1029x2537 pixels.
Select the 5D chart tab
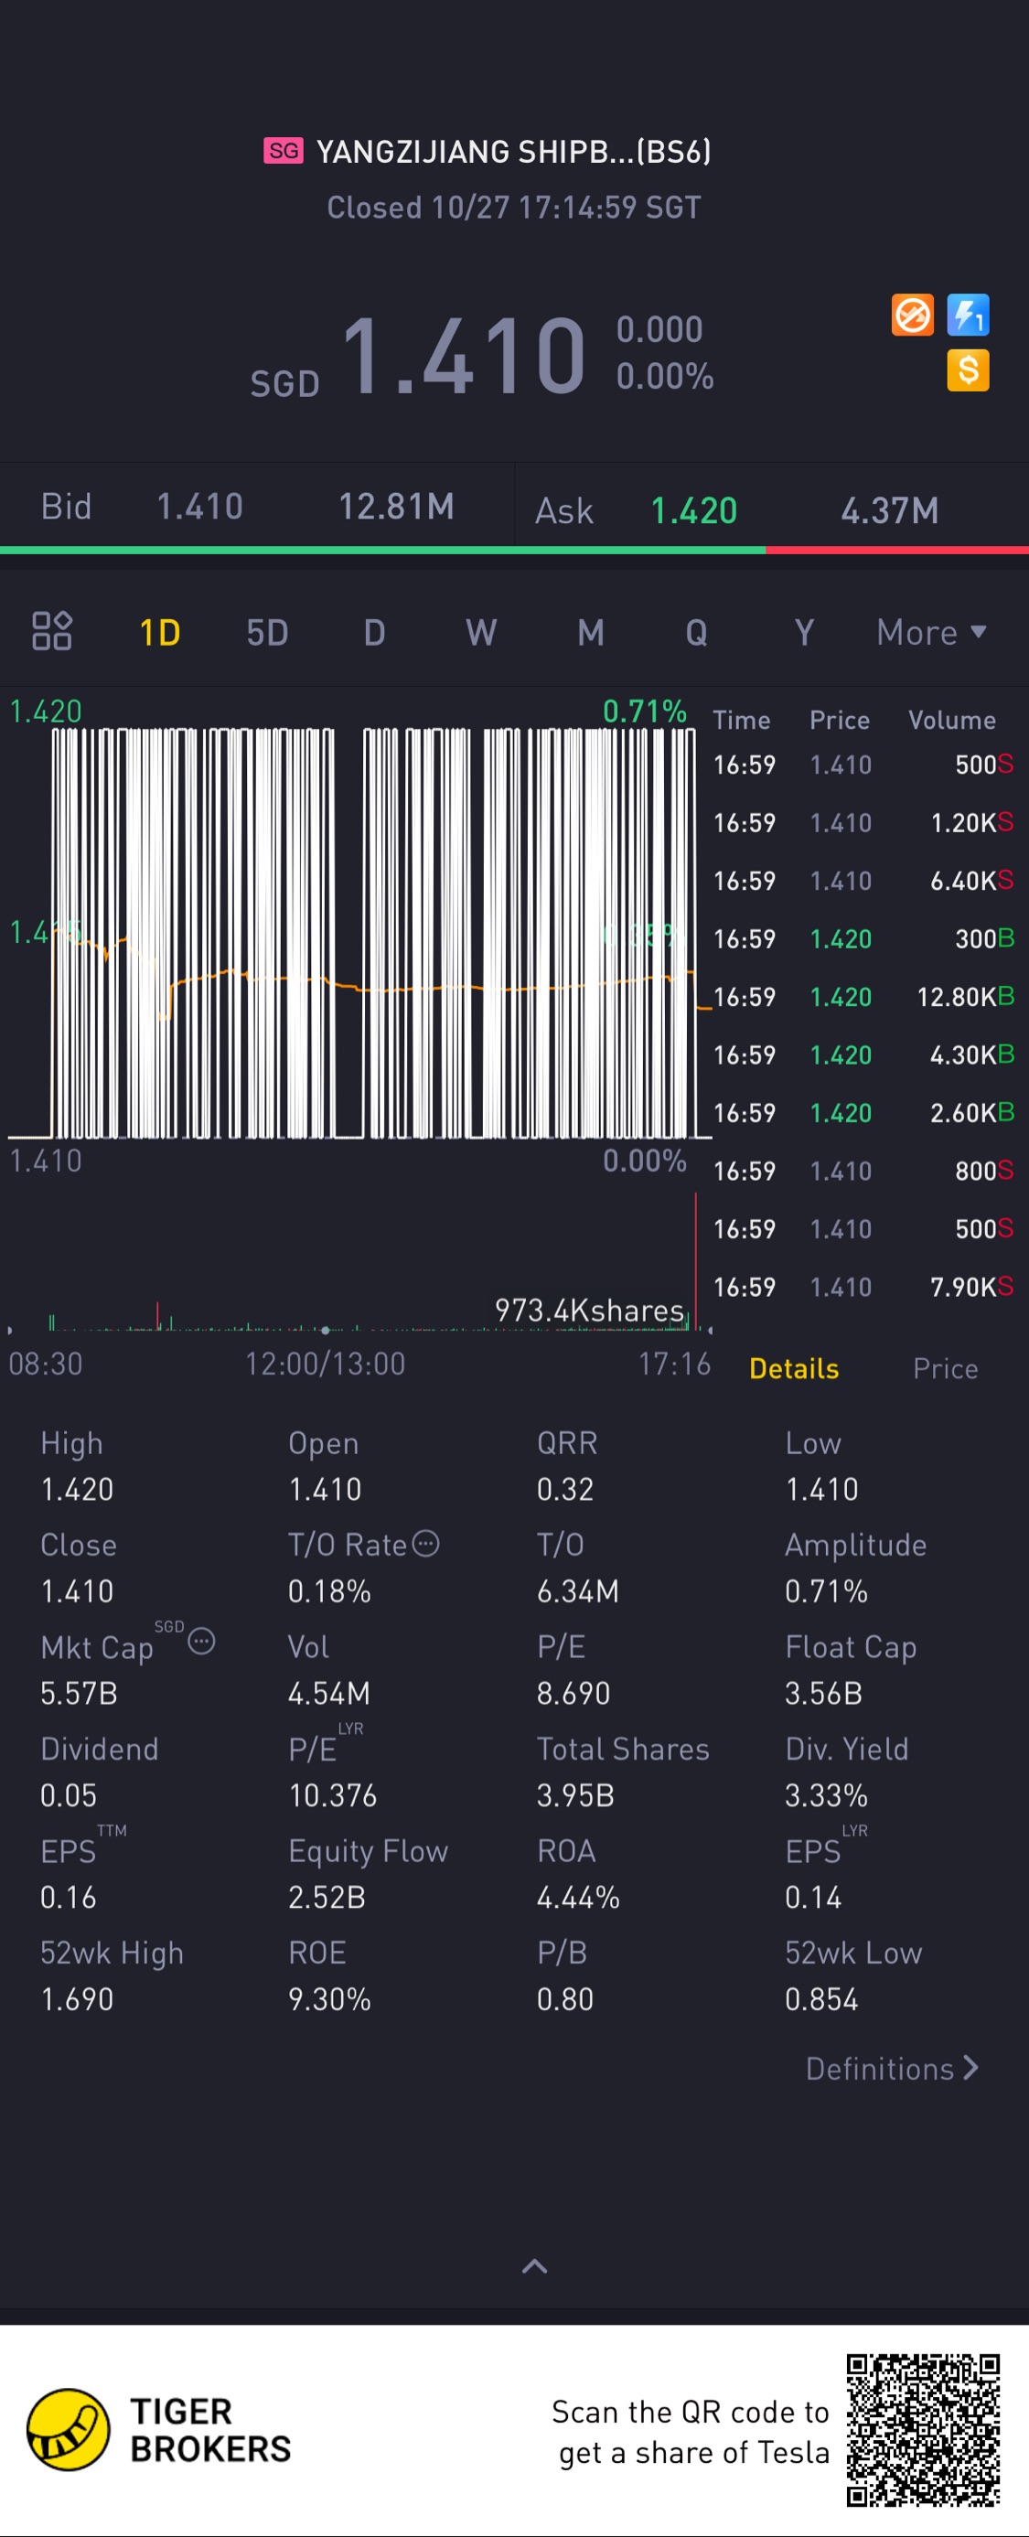[x=267, y=632]
